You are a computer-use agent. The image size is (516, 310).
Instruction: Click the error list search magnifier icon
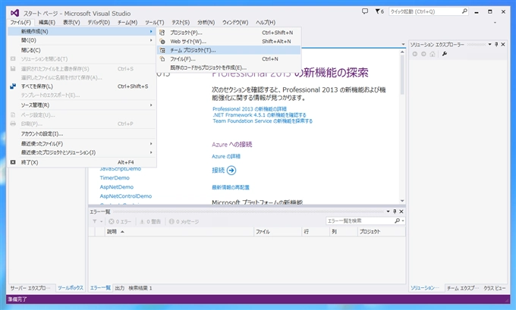(397, 221)
